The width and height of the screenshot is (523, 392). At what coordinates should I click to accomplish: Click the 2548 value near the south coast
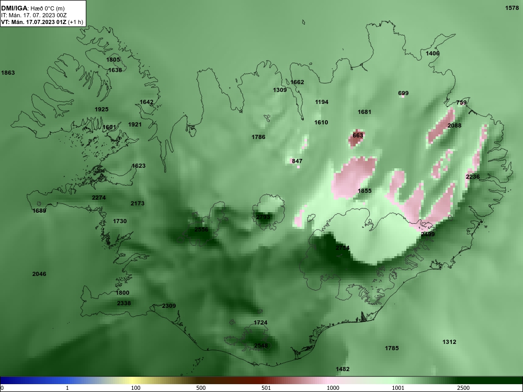[261, 345]
